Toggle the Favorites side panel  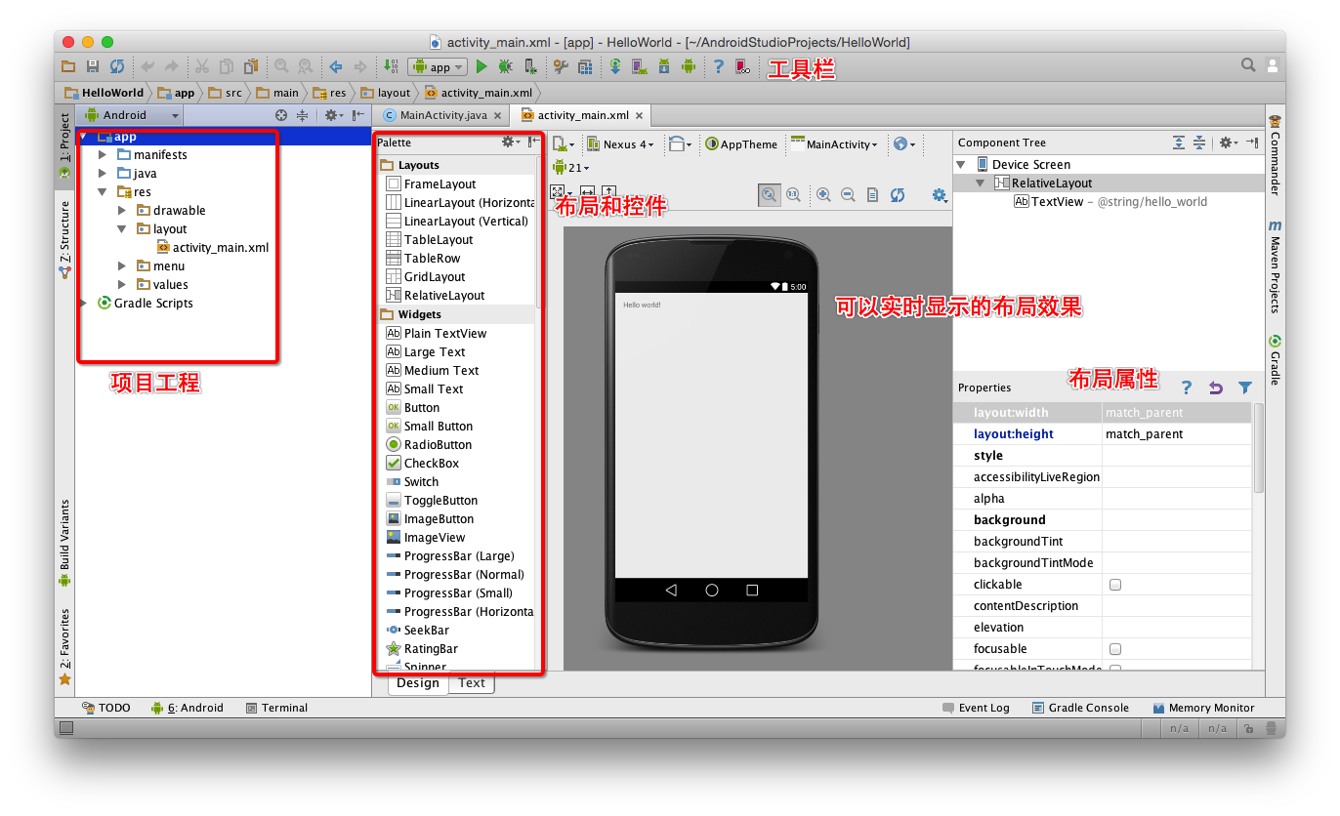pyautogui.click(x=64, y=646)
